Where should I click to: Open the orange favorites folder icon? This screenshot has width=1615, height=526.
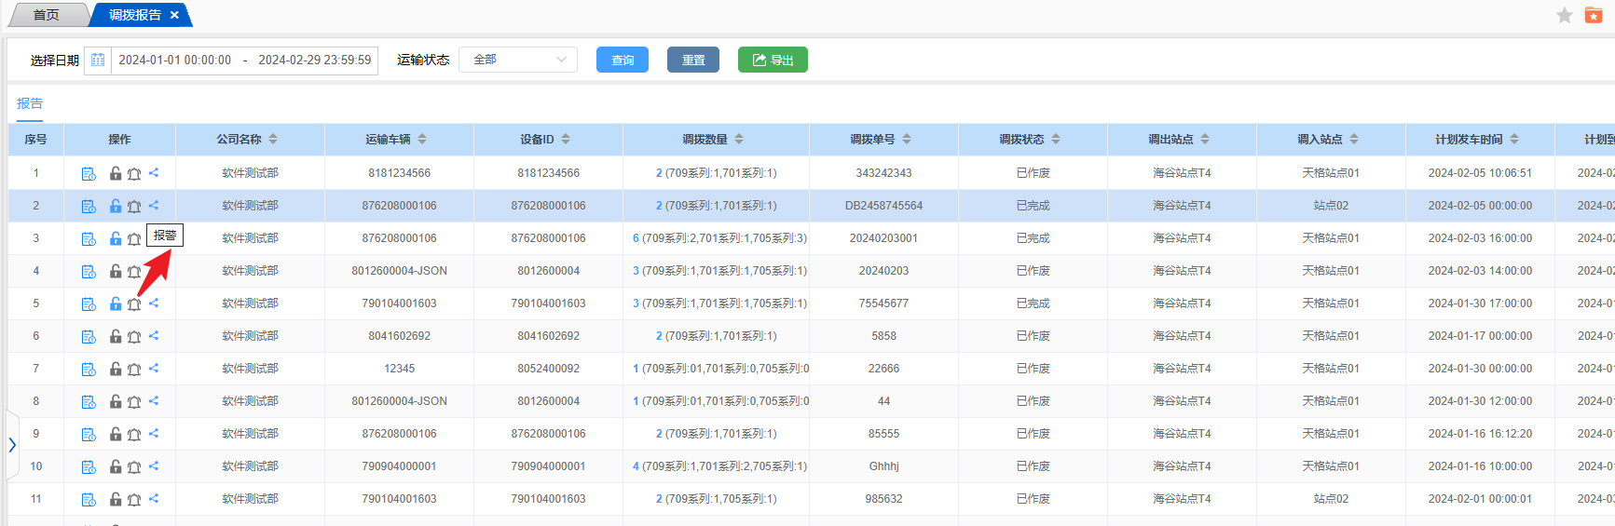point(1594,15)
